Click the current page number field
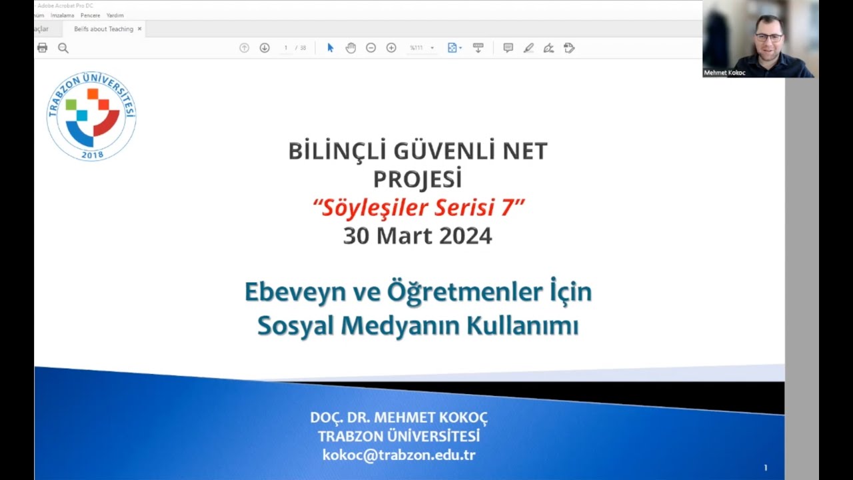853x480 pixels. pyautogui.click(x=286, y=48)
